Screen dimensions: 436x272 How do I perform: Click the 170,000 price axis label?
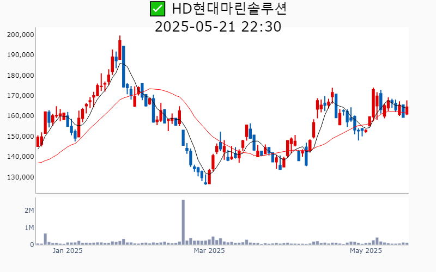coord(20,96)
